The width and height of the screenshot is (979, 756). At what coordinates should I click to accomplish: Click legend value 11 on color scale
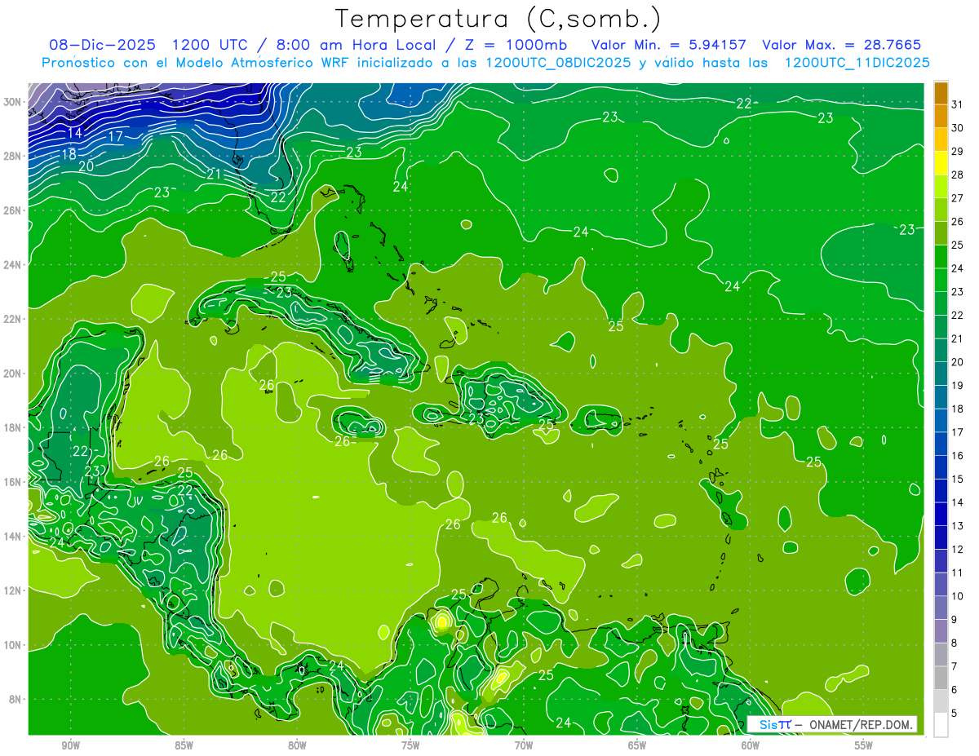click(x=958, y=573)
